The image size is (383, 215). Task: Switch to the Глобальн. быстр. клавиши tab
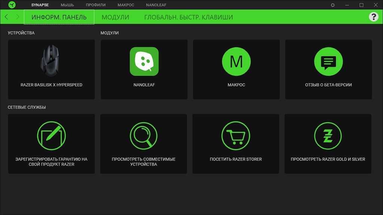(x=189, y=17)
